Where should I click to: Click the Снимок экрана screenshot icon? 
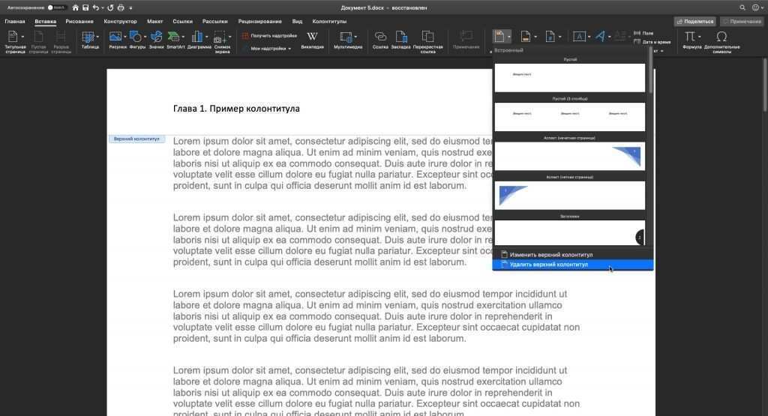219,37
